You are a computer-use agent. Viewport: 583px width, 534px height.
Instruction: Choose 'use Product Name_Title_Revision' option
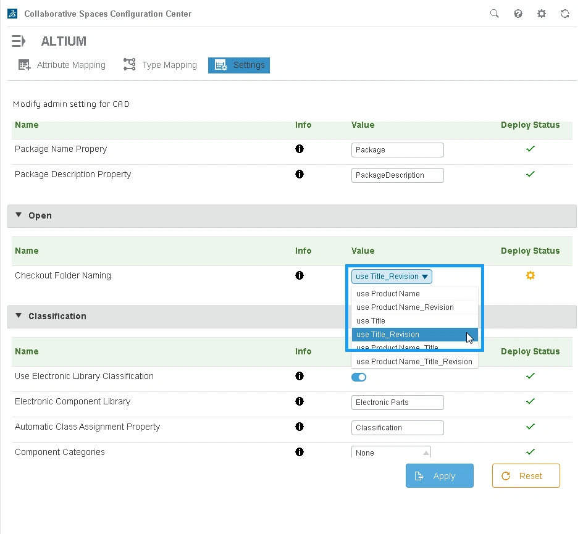tap(414, 362)
